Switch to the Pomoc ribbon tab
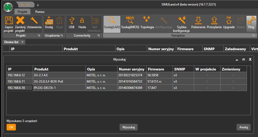Viewport: 258px width, 137px height. tap(40, 12)
